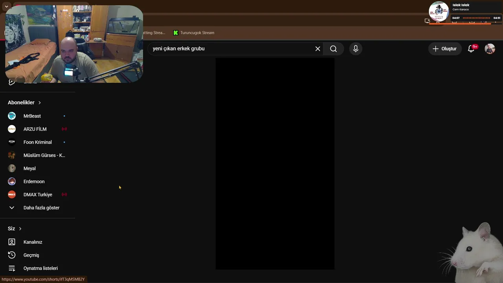Open Geçmiş watch history

(37, 255)
